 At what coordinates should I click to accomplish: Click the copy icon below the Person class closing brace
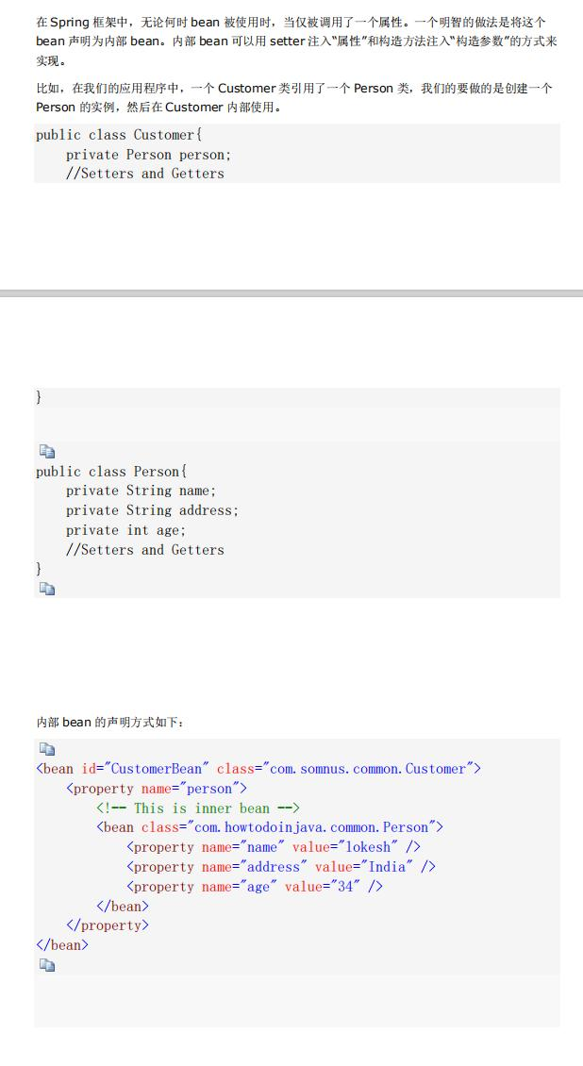[x=47, y=588]
